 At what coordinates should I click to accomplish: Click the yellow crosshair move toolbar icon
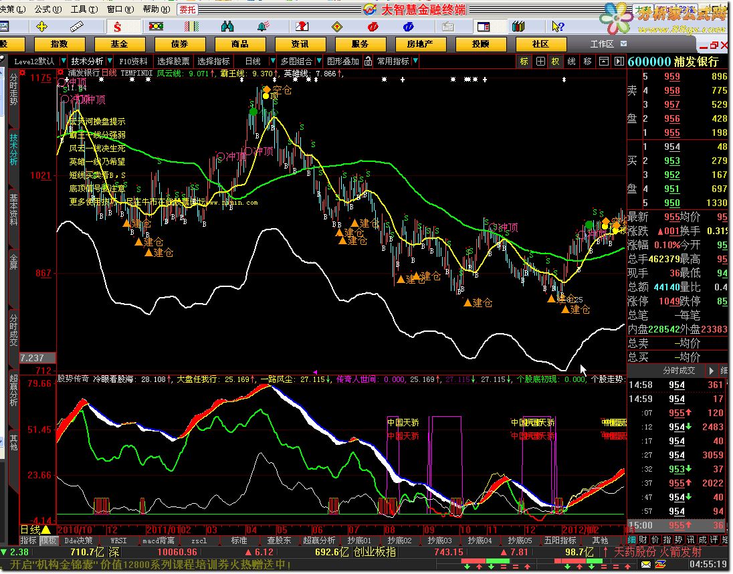pyautogui.click(x=41, y=27)
